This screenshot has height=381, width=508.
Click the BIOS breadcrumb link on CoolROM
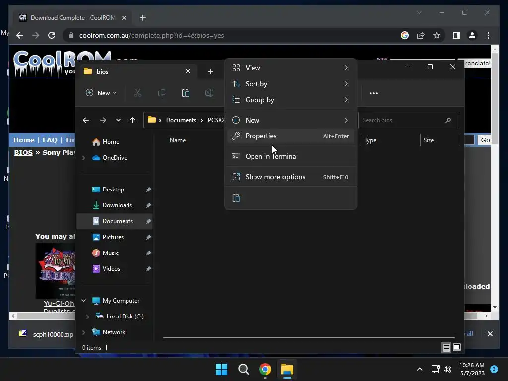(x=23, y=153)
